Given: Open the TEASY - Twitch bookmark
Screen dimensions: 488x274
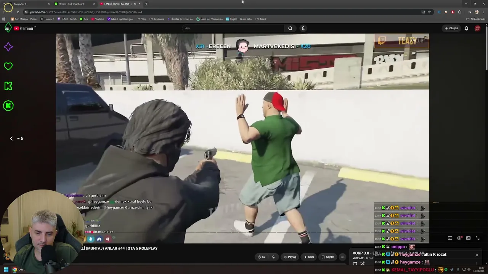Looking at the screenshot, I should 67,19.
